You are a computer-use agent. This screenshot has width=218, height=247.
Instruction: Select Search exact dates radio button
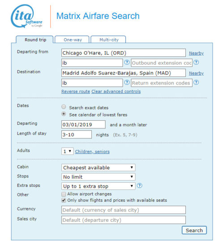[x=64, y=107]
